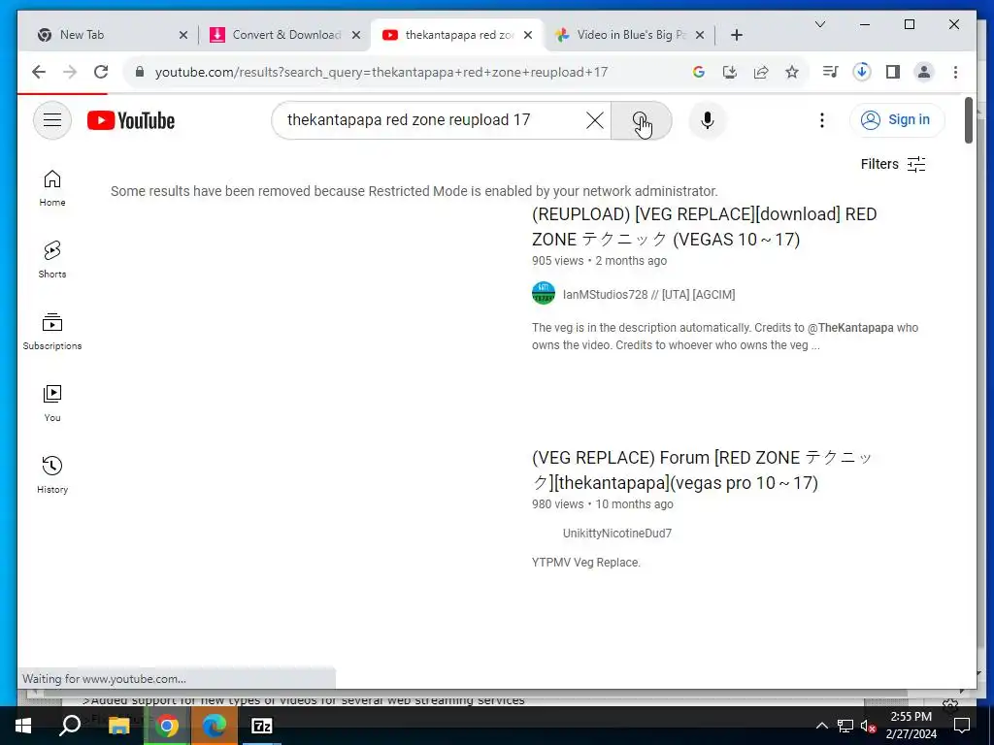The width and height of the screenshot is (994, 745).
Task: Share this page icon
Action: (x=761, y=72)
